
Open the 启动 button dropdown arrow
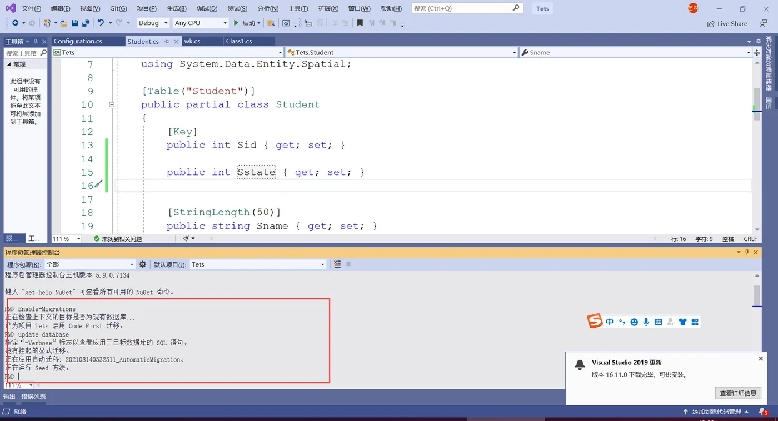259,23
